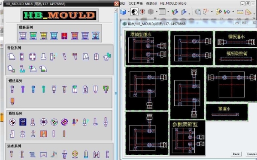Select the green mould base icon
Screen dimensions: 257x160
click(x=33, y=36)
